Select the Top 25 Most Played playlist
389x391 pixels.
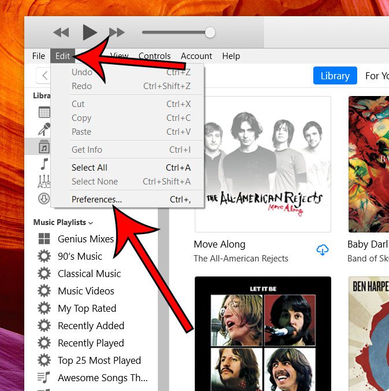99,360
